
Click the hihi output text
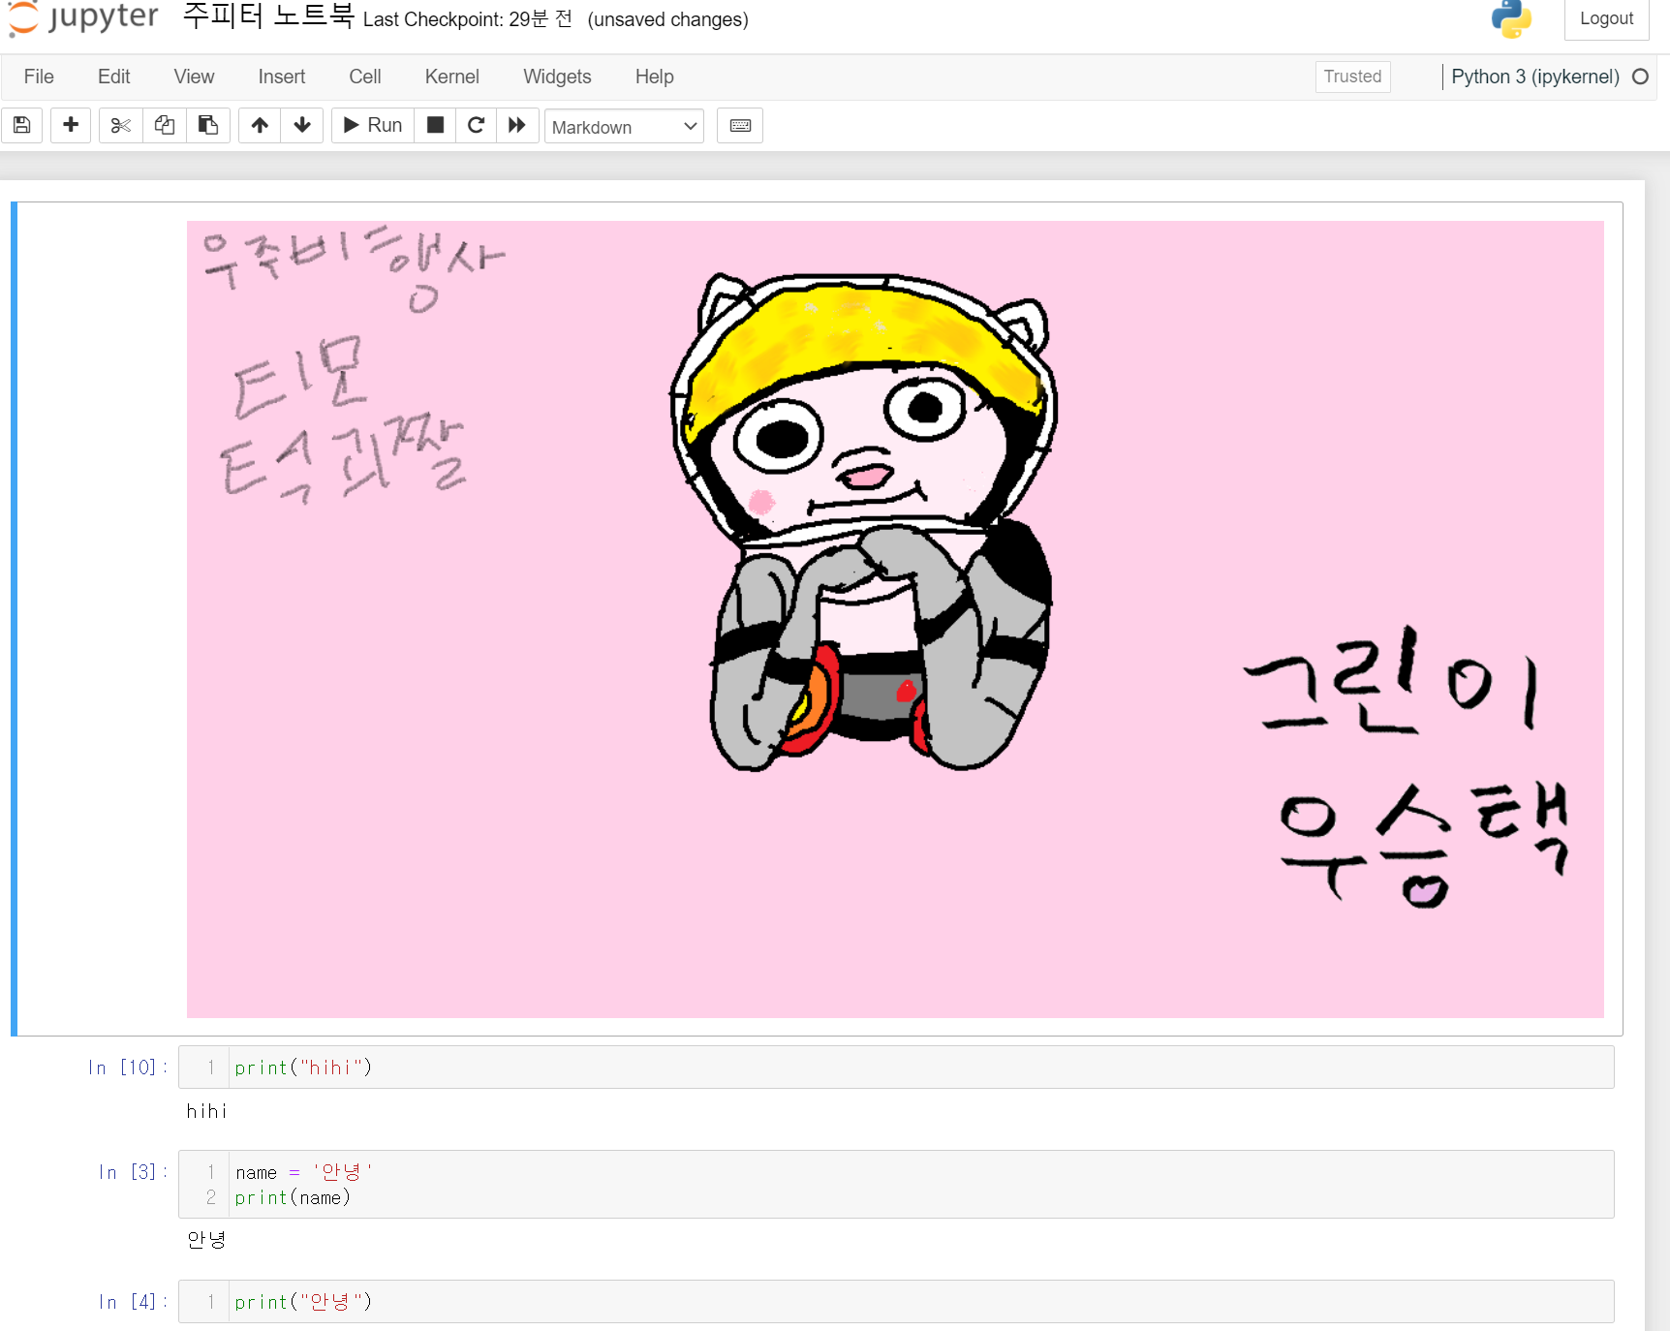[206, 1111]
